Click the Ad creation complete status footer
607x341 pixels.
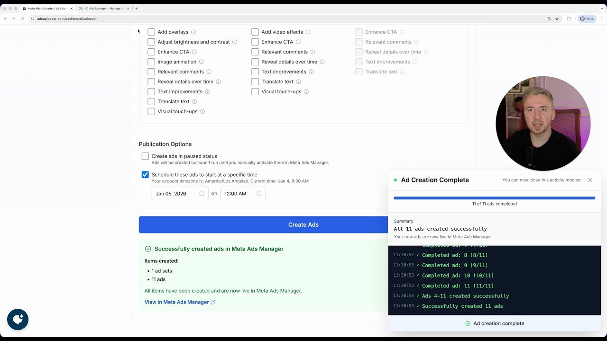[x=495, y=323]
